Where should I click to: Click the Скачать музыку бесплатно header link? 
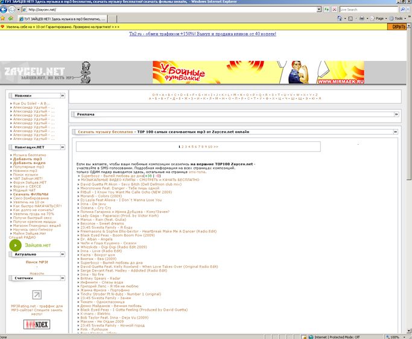point(106,131)
